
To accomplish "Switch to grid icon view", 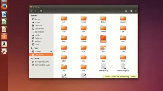I will (136, 11).
